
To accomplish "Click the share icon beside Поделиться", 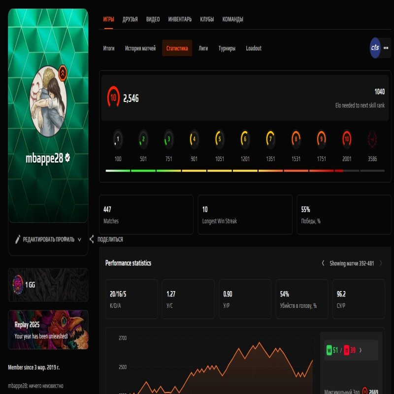I will (92, 239).
